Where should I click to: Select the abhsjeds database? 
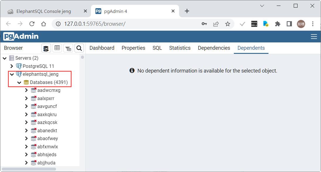[x=47, y=155]
